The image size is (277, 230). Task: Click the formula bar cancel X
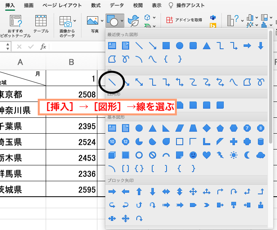coord(19,47)
